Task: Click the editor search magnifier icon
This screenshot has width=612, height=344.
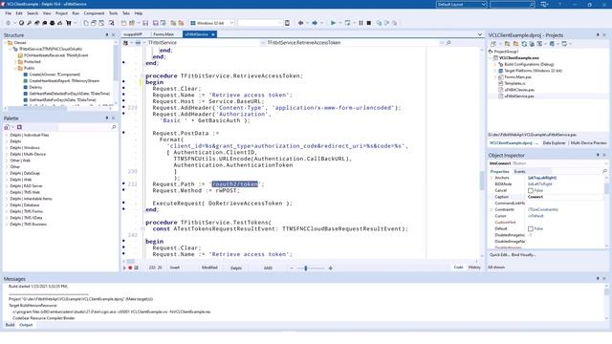Action: point(448,42)
